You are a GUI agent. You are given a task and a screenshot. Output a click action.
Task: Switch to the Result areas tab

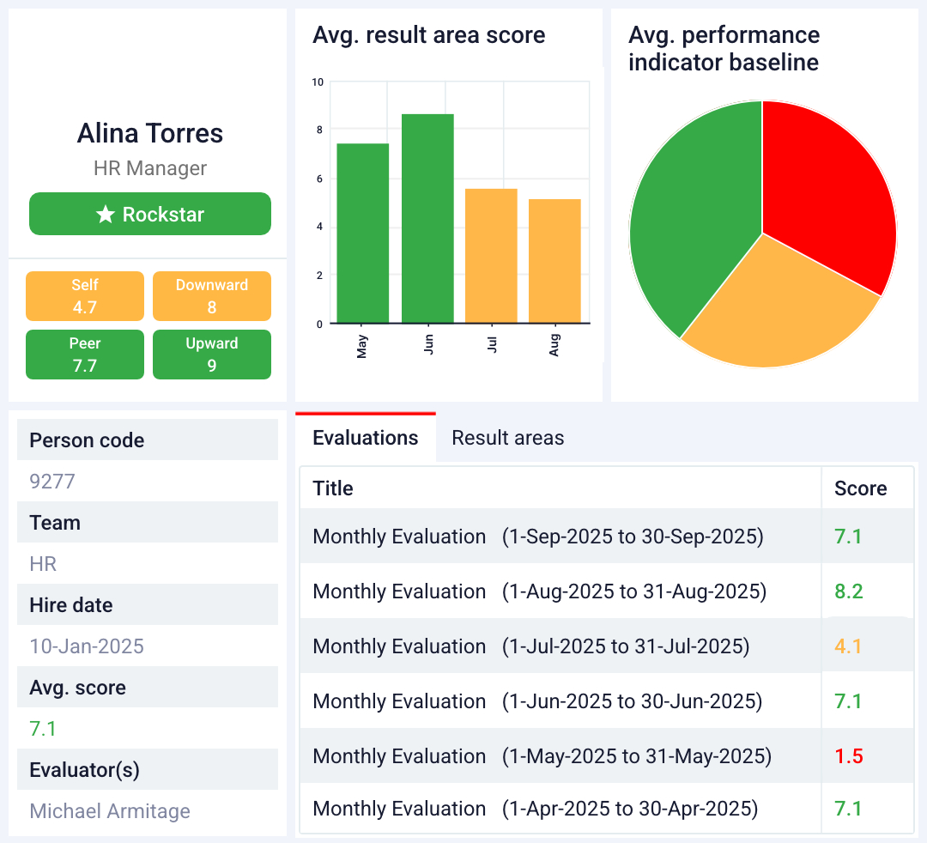507,438
